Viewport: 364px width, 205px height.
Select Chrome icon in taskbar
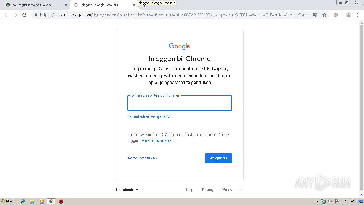click(51, 201)
